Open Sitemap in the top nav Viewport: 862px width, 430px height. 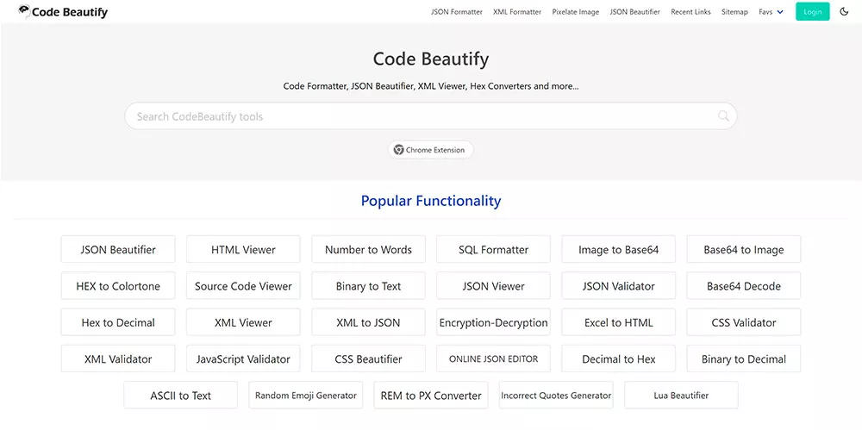734,11
